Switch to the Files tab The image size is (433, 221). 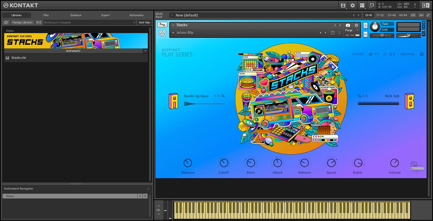(x=46, y=15)
